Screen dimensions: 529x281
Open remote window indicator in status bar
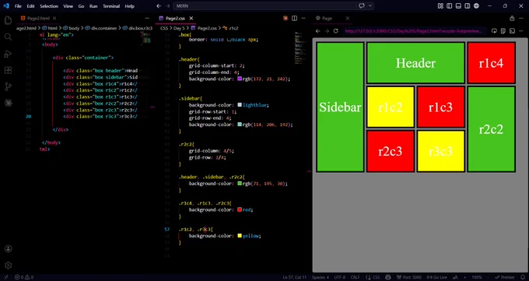pos(5,277)
